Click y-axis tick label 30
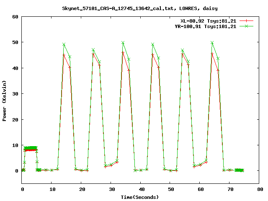 [15, 94]
